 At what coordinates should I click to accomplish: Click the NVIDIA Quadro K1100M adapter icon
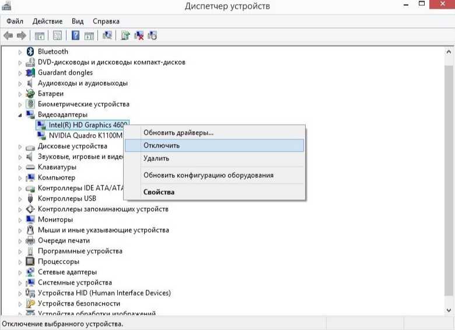(41, 135)
